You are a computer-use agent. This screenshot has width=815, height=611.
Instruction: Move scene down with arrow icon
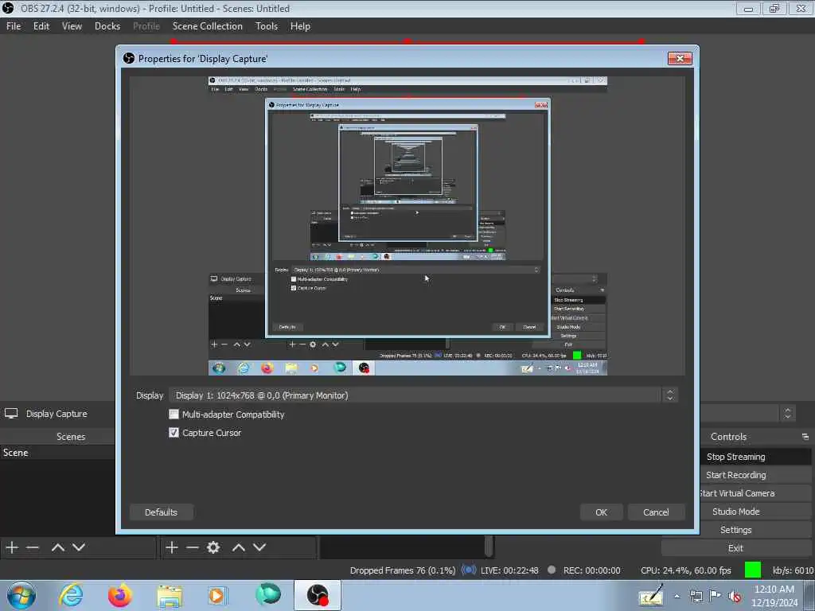pos(79,547)
